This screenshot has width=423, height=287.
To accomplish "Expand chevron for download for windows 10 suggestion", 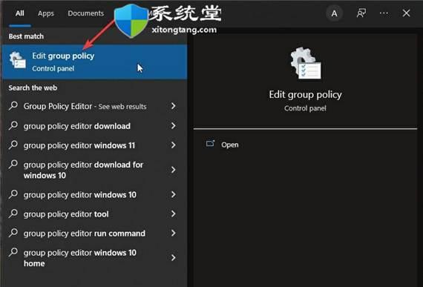I will 174,170.
